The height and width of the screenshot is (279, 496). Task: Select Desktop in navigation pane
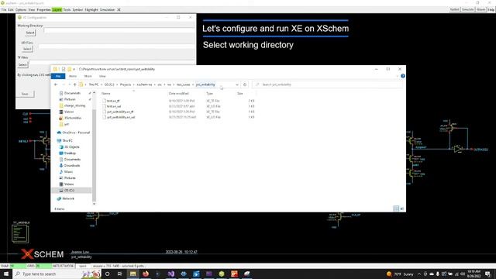[70, 153]
